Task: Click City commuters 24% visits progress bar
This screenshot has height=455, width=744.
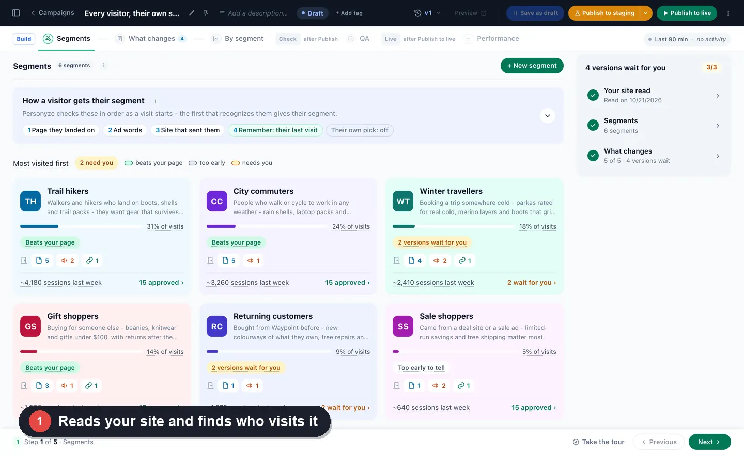Action: tap(267, 226)
